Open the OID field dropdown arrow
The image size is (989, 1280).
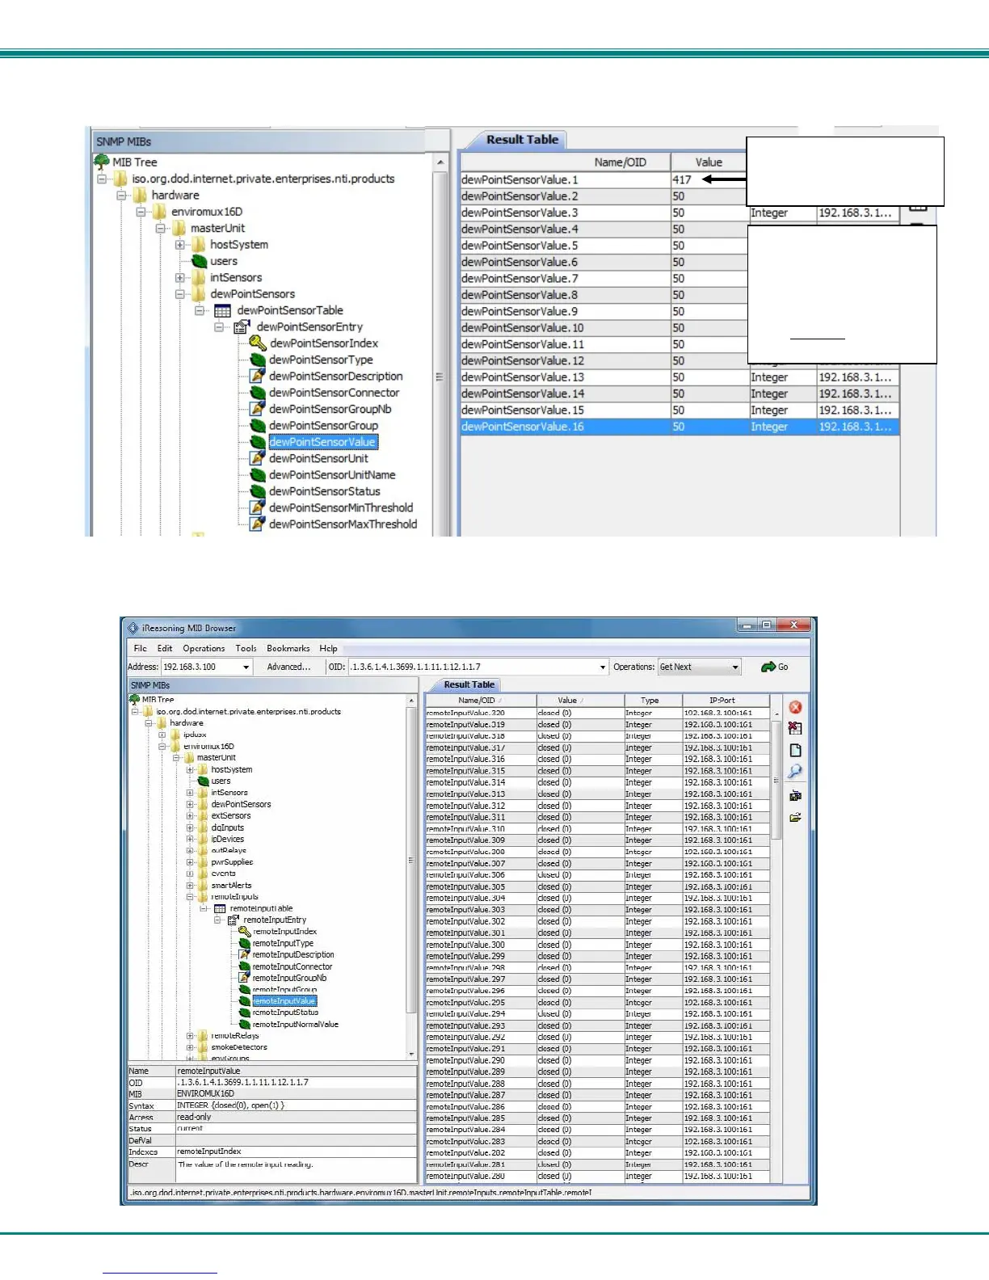click(602, 667)
